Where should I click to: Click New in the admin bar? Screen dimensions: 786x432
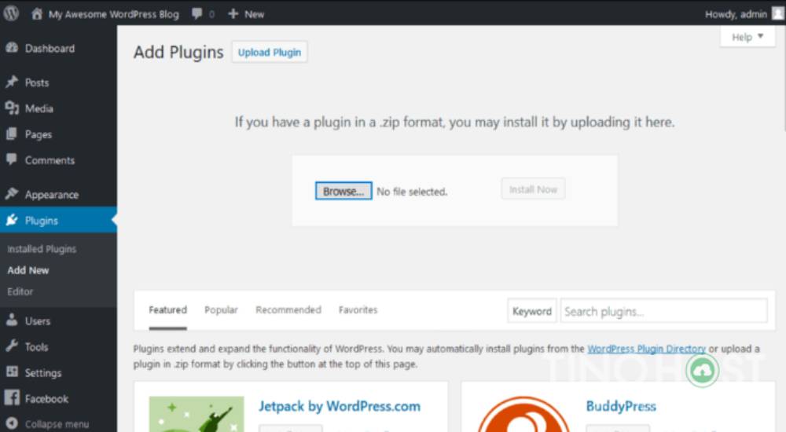pyautogui.click(x=254, y=14)
